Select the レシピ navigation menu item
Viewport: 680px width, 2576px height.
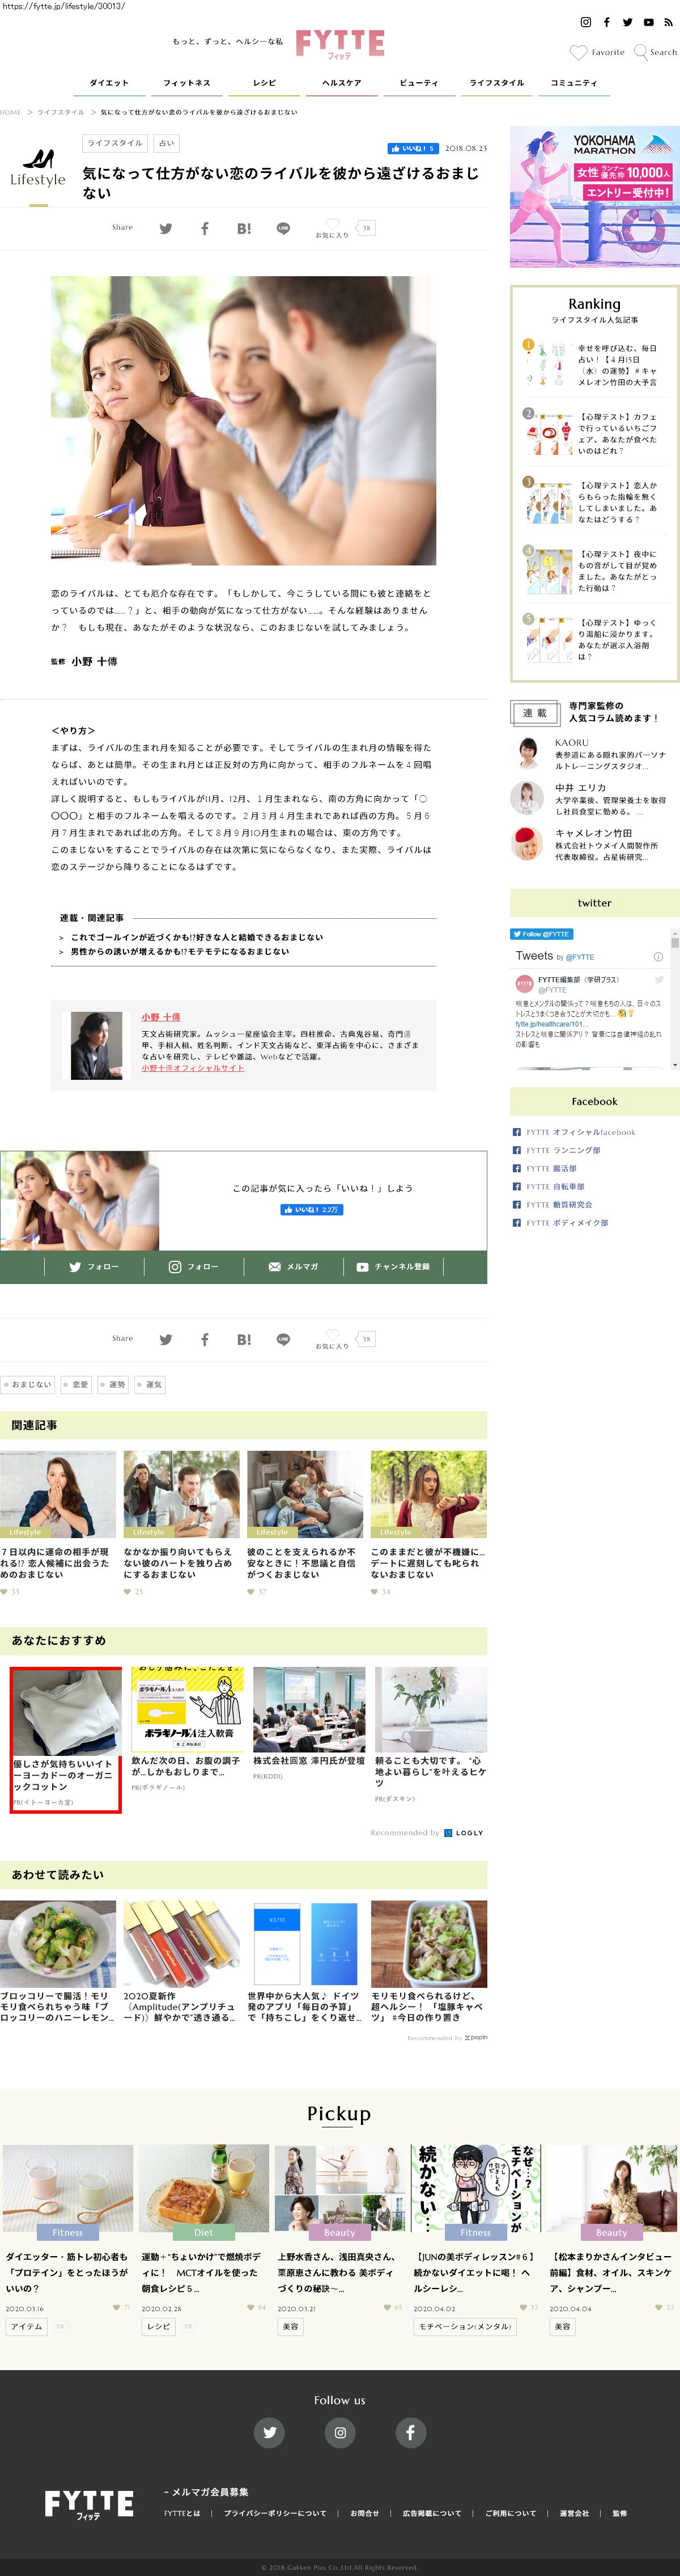(x=265, y=83)
